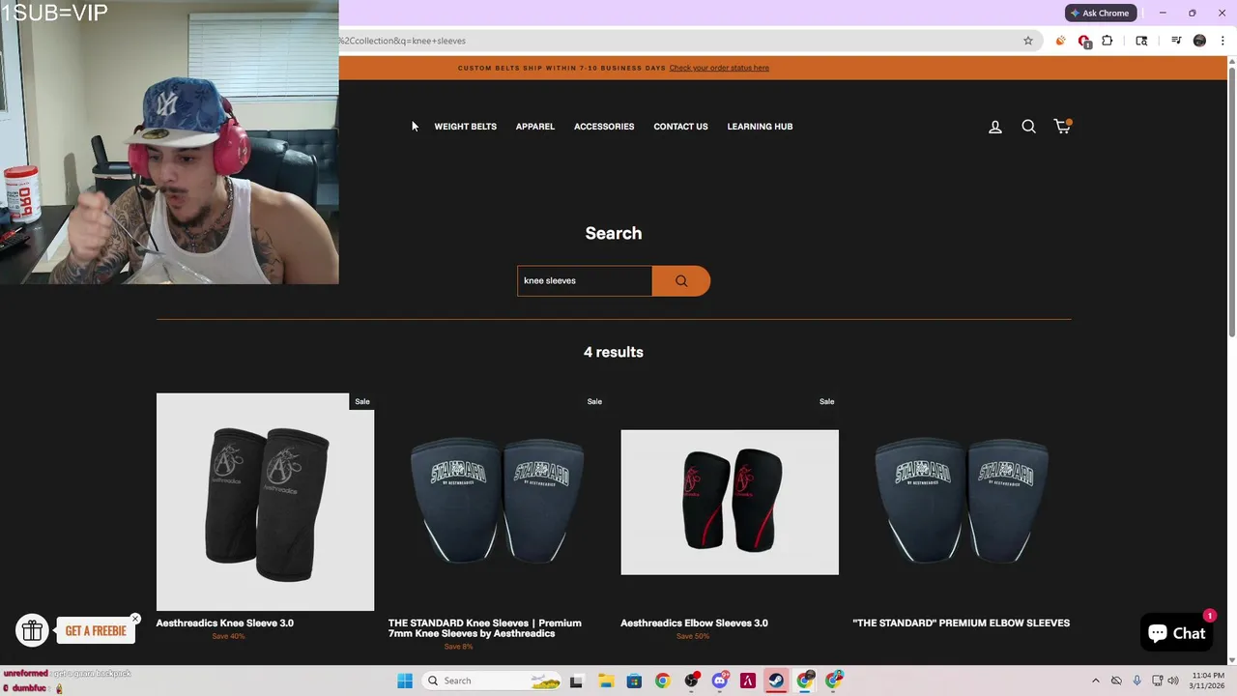Open the Chrome extensions puzzle icon
The image size is (1237, 696).
1108,41
